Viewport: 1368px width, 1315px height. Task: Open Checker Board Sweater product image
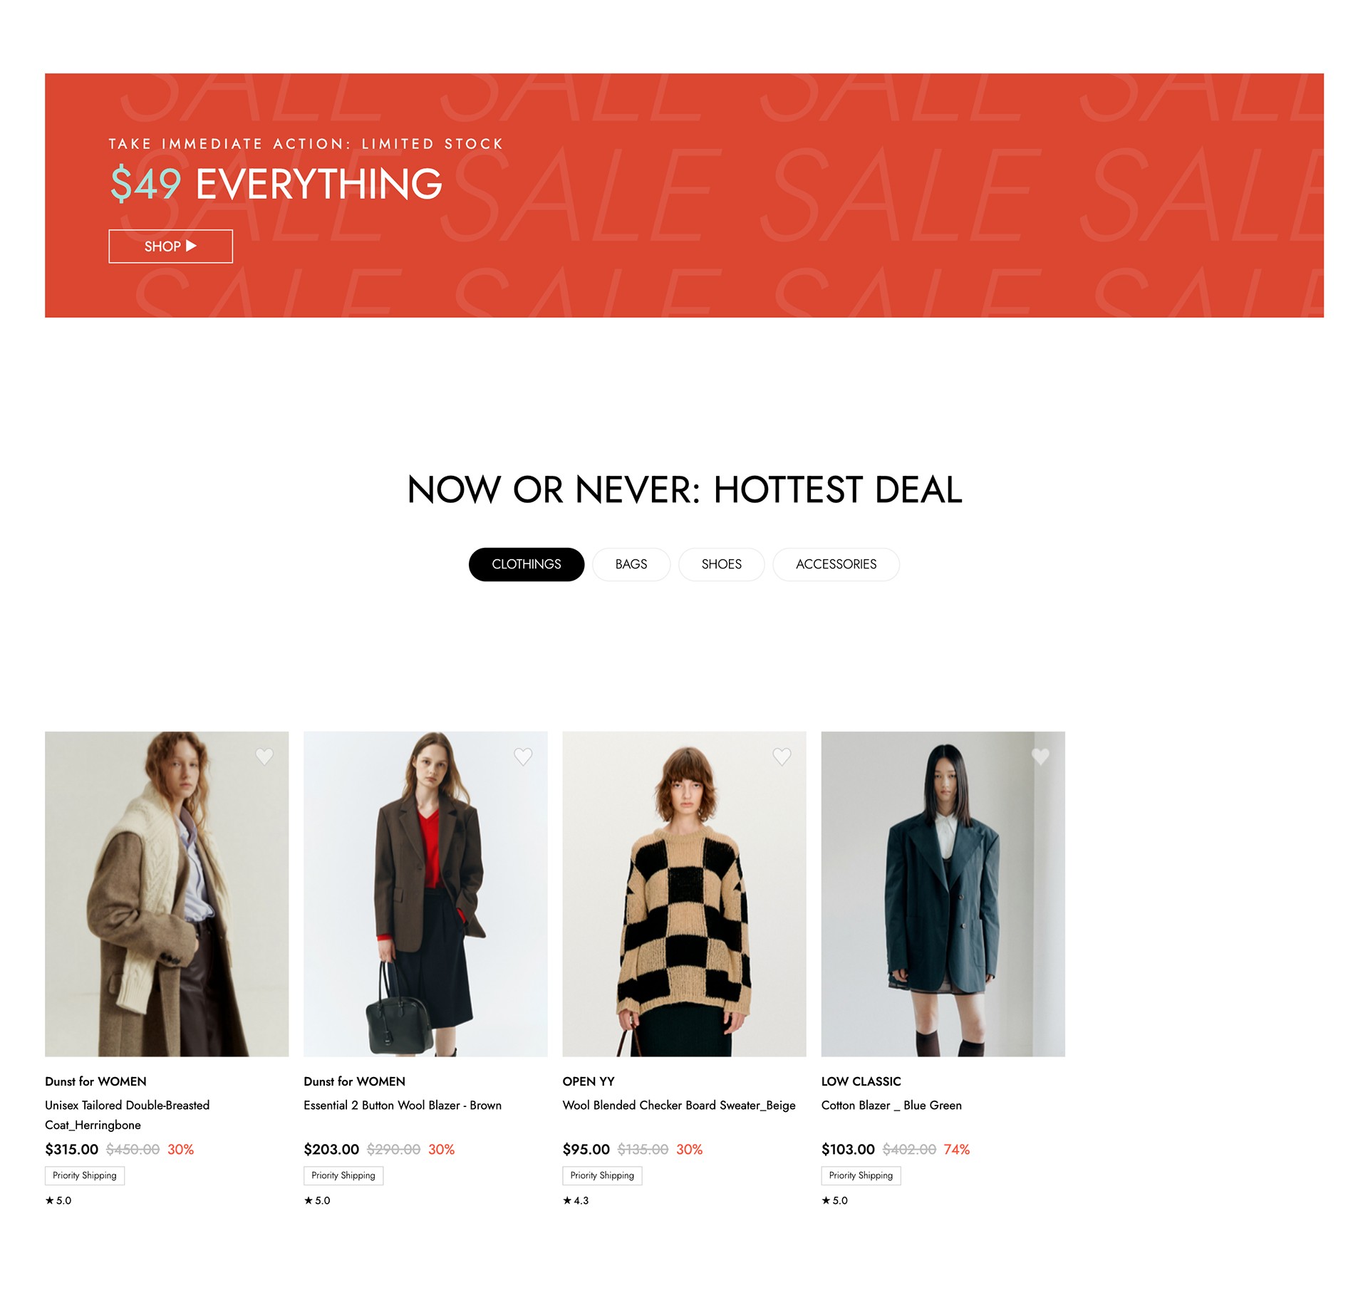click(x=684, y=893)
